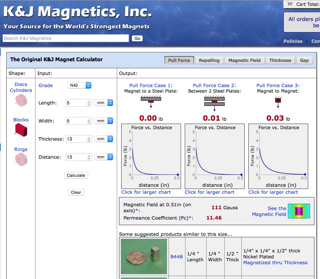Image resolution: width=320 pixels, height=279 pixels.
Task: Open the Blocks text link
Action: (x=21, y=120)
